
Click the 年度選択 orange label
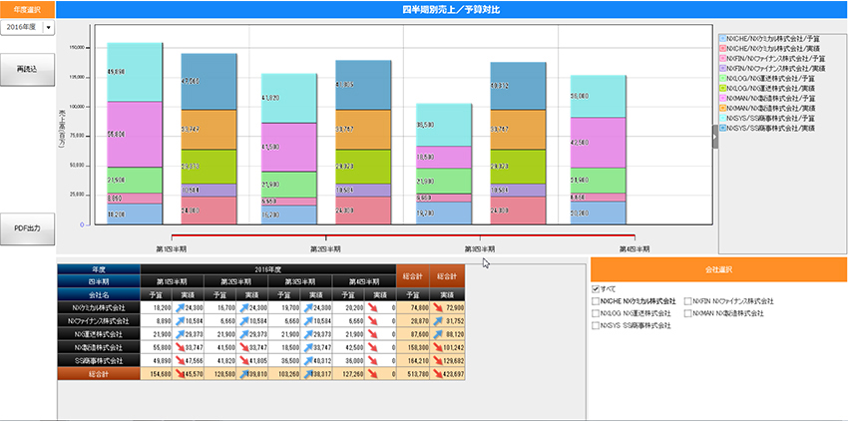(27, 10)
